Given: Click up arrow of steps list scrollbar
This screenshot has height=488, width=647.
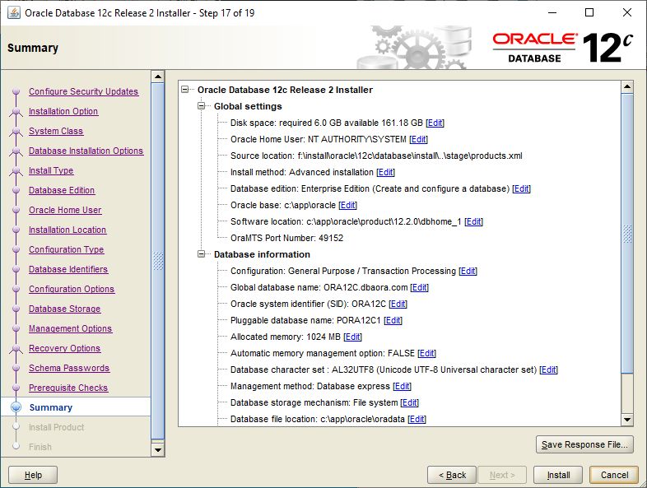Looking at the screenshot, I should (158, 77).
